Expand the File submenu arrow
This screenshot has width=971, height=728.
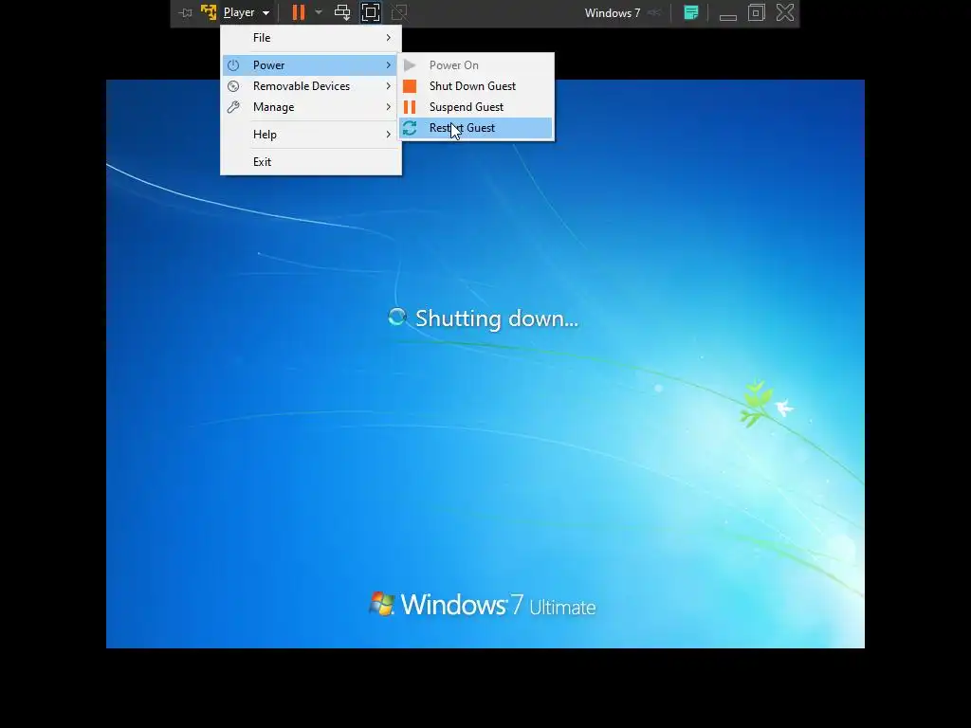[x=388, y=38]
